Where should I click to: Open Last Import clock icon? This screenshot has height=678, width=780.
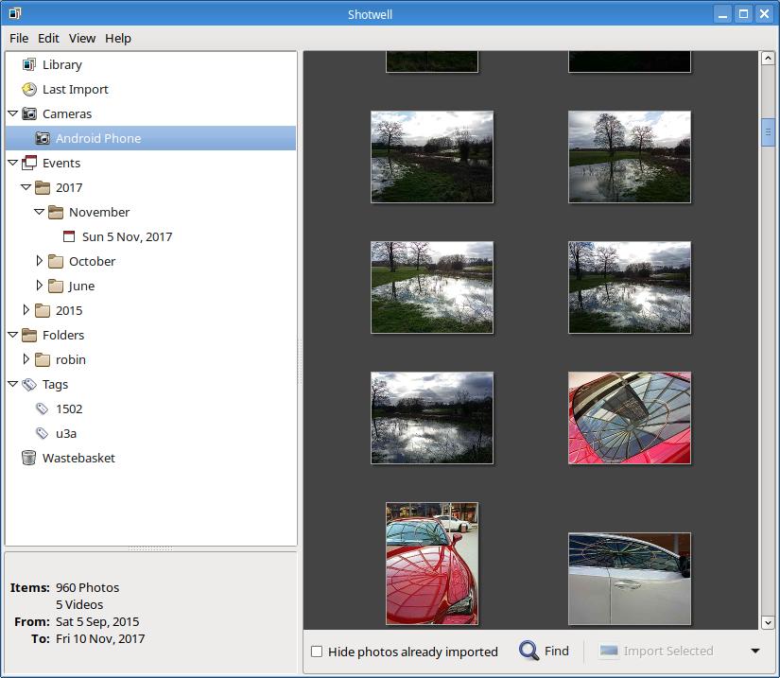pos(29,89)
